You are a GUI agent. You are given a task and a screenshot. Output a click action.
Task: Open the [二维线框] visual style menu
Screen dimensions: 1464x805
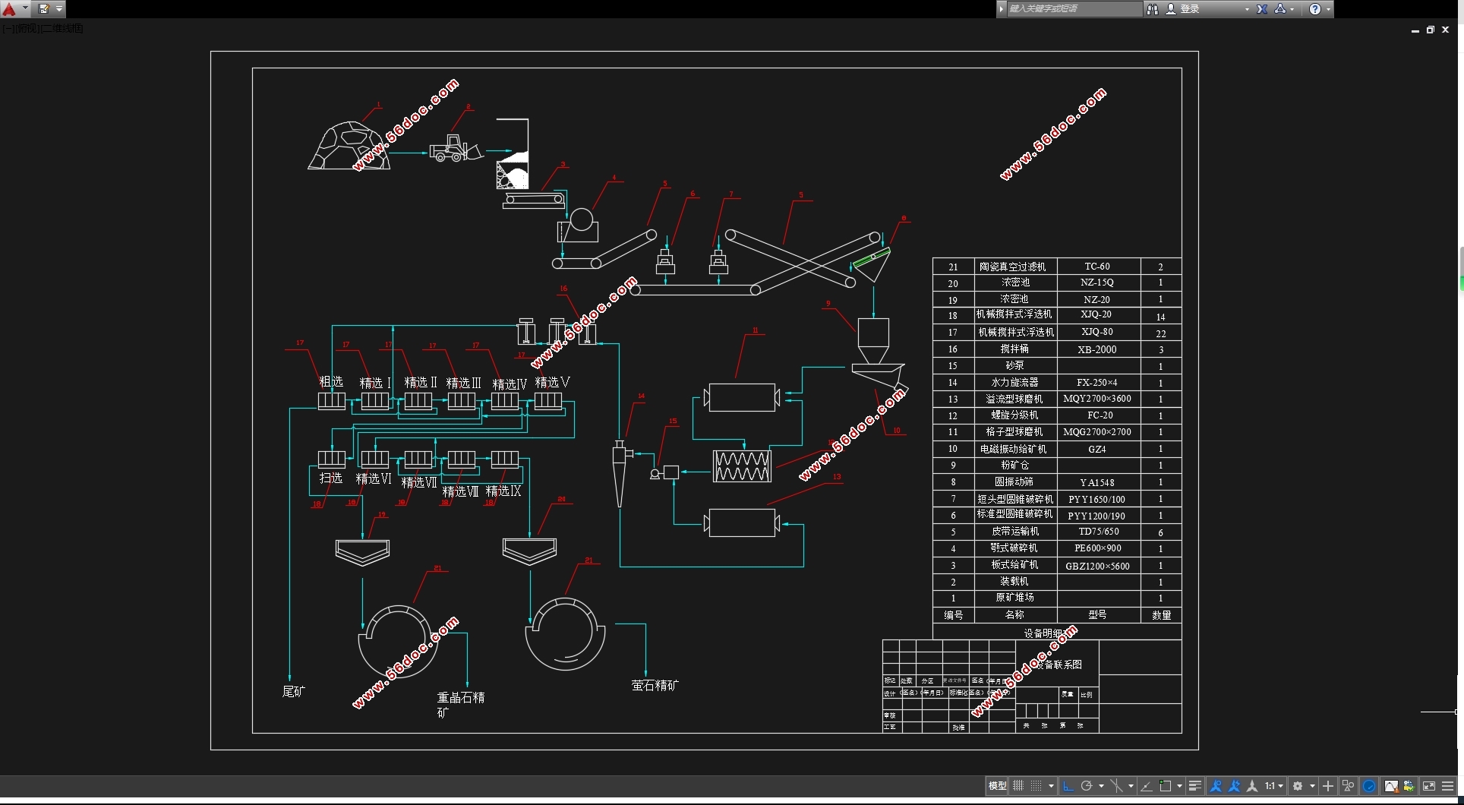62,29
